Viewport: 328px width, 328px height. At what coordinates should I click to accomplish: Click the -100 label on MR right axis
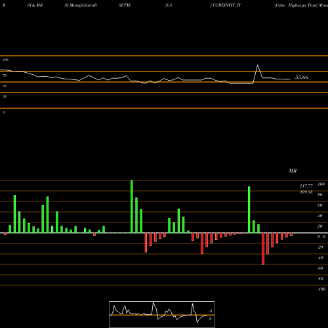(321, 289)
